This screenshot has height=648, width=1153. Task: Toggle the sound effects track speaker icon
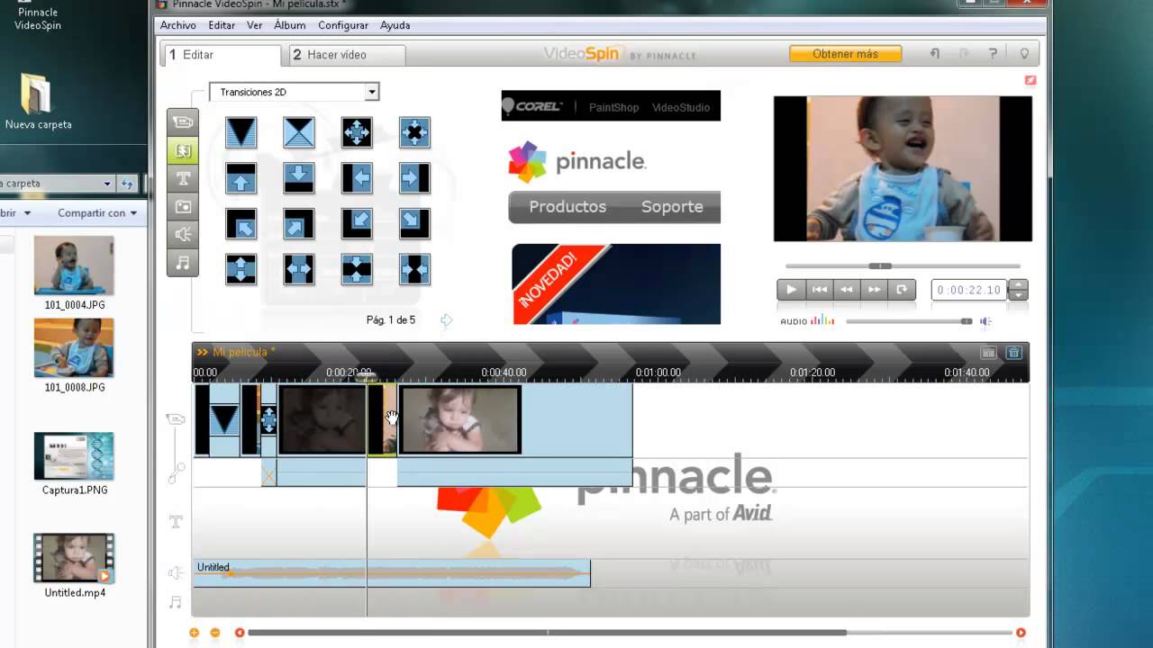176,572
